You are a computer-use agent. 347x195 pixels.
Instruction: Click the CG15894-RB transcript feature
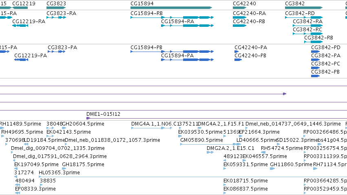(x=172, y=17)
